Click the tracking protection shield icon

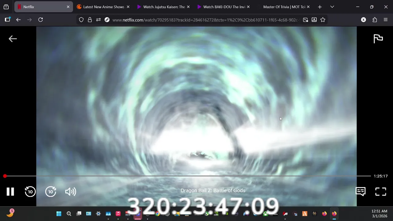click(81, 20)
